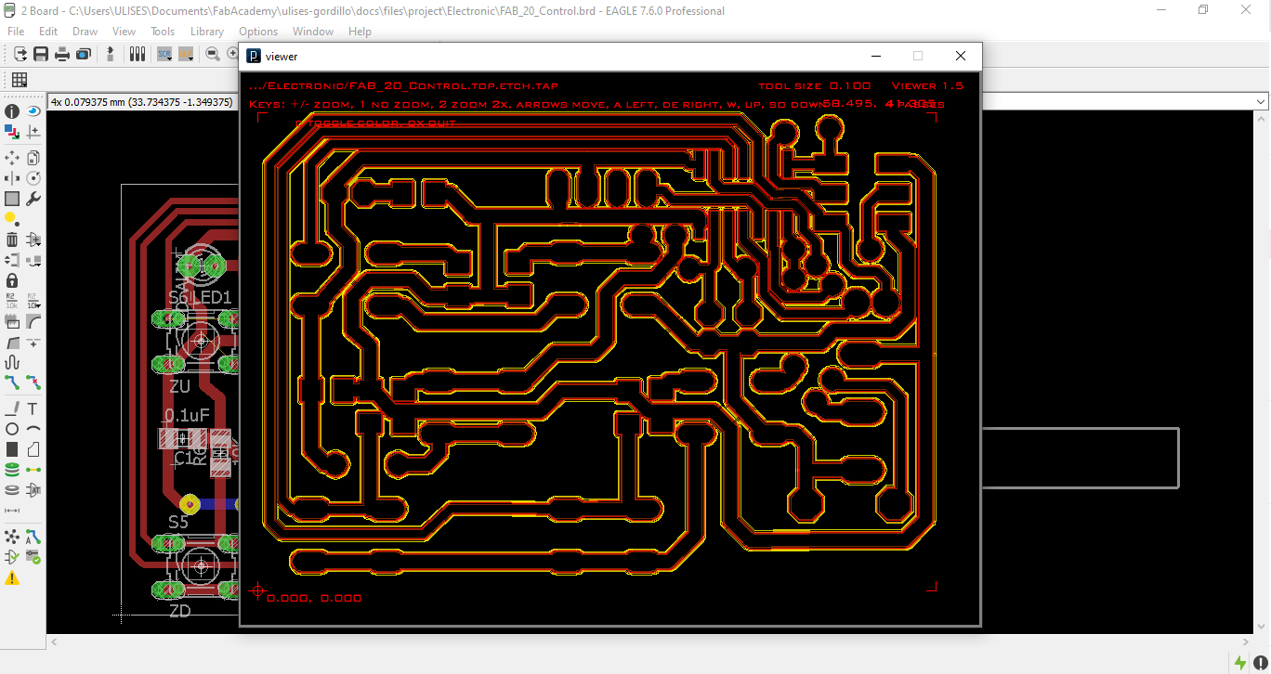The width and height of the screenshot is (1271, 674).
Task: Open the Edit menu
Action: (48, 32)
